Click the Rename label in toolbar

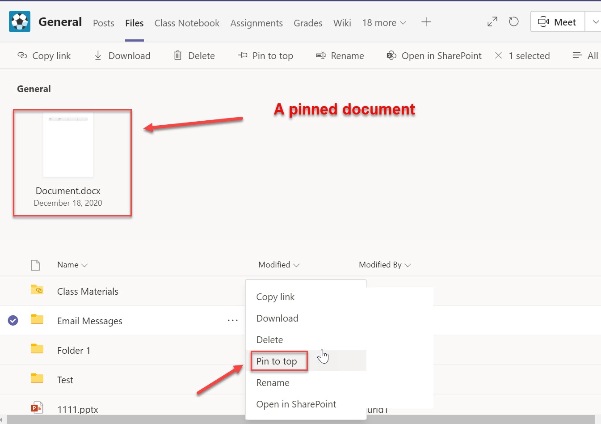tap(347, 55)
